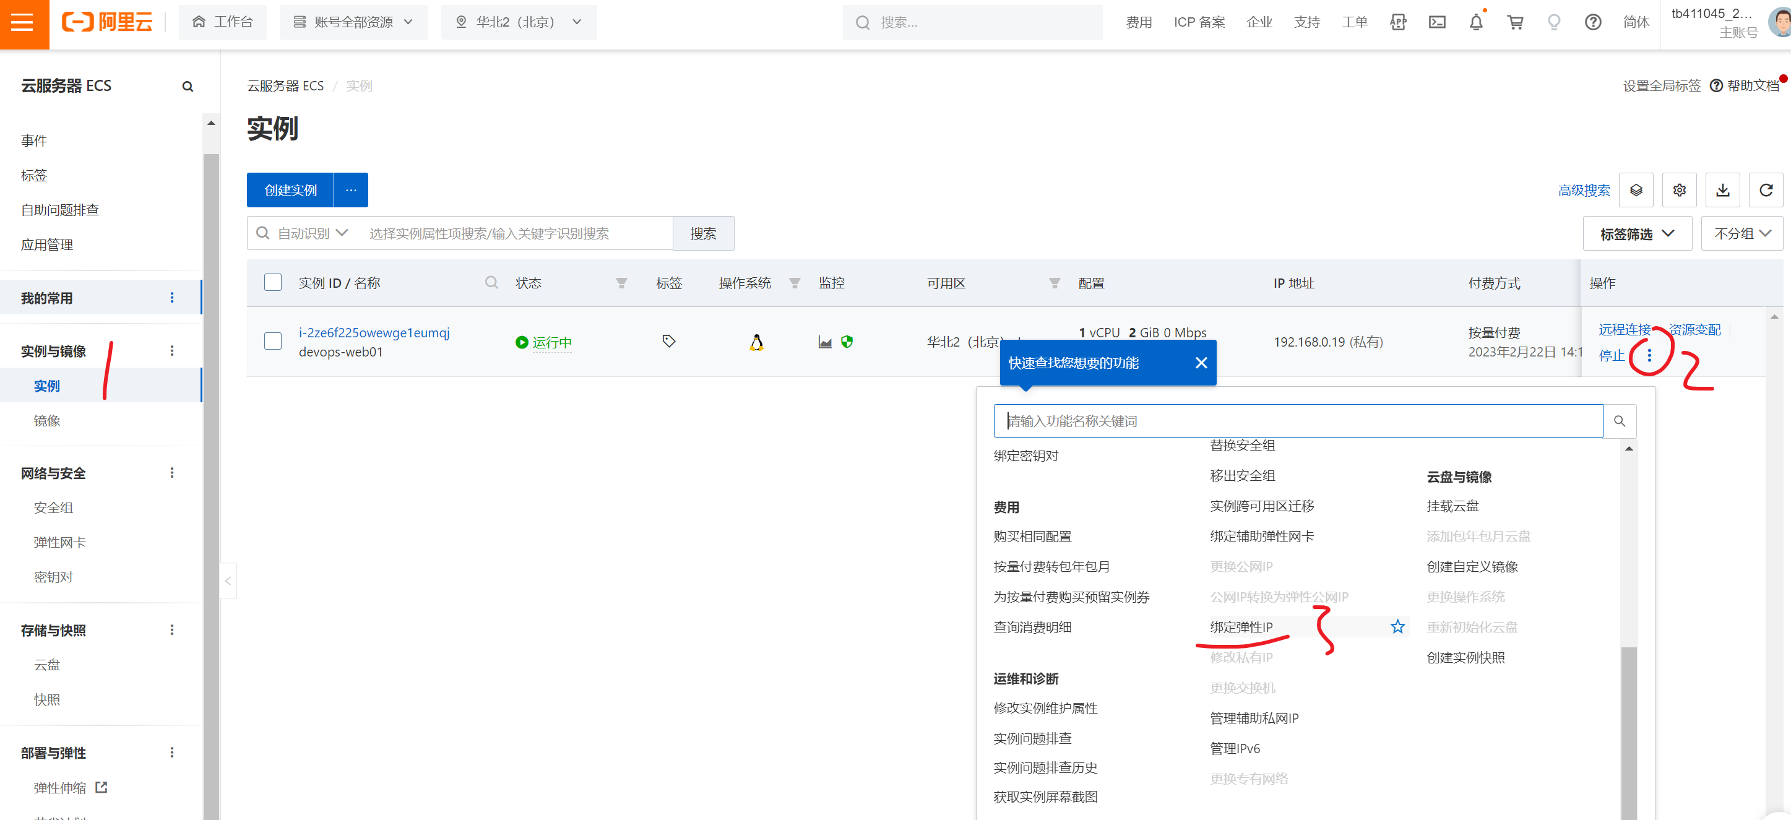Open the Cloud Shell terminal icon
Screen dimensions: 1791x820
(1437, 22)
